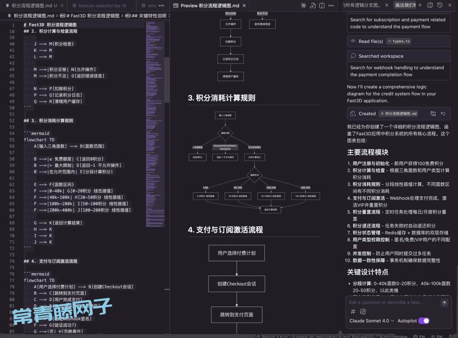
Task: Click the 扣除积分 node in preview flowchart
Action: click(230, 42)
